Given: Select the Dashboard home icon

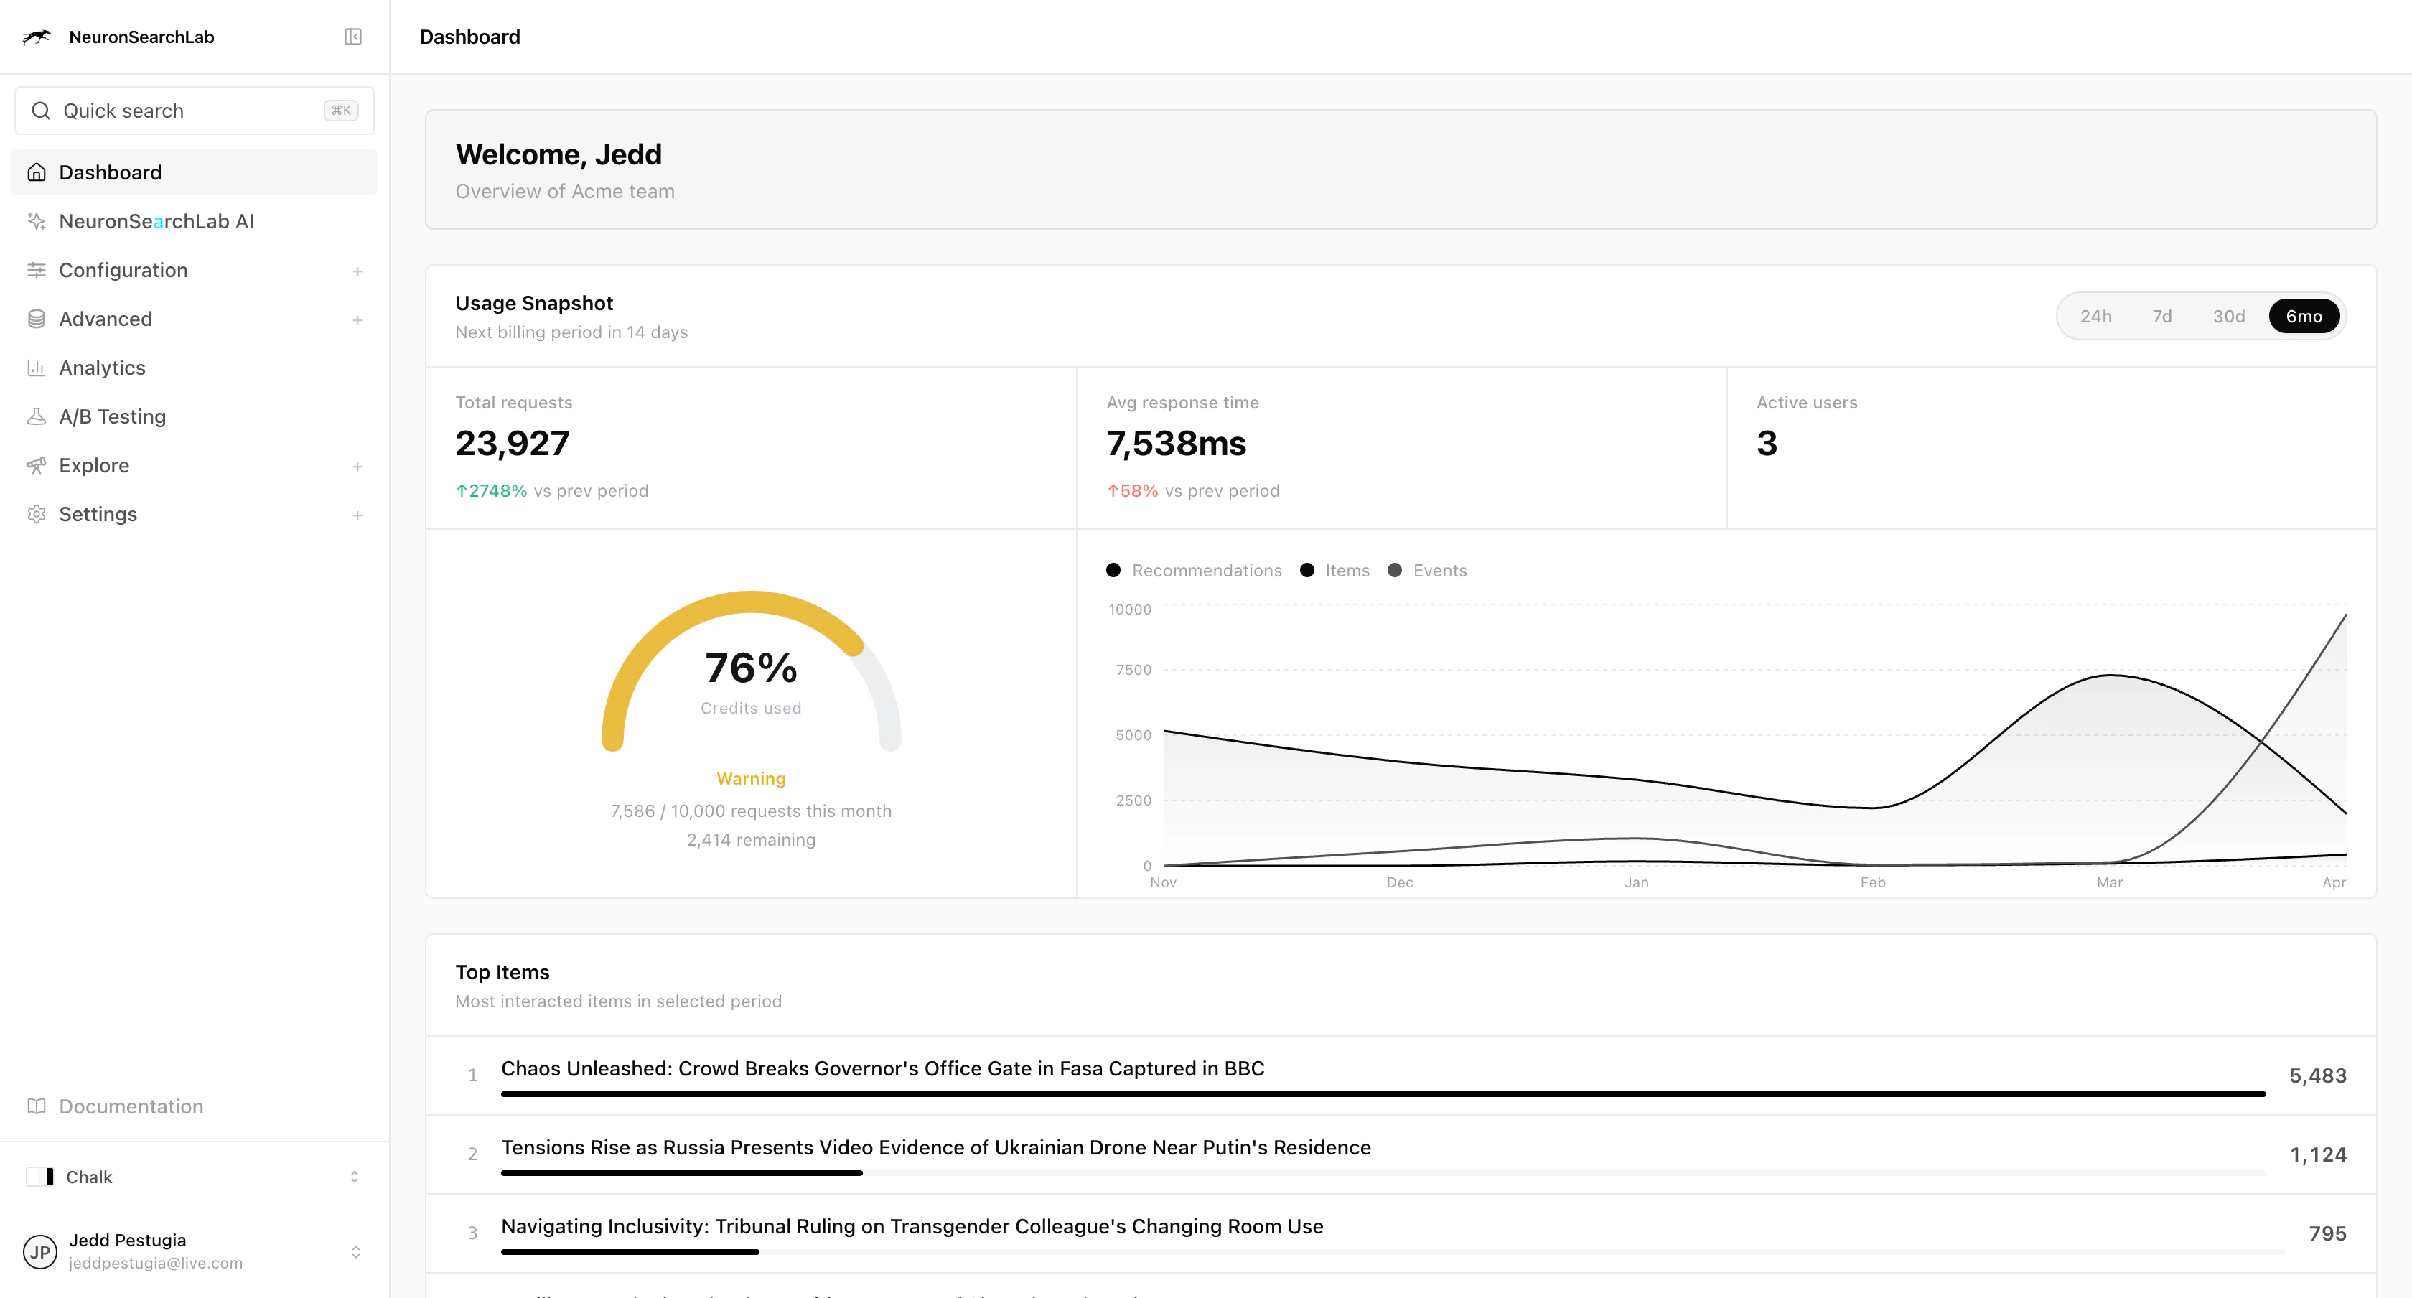Looking at the screenshot, I should (x=37, y=172).
